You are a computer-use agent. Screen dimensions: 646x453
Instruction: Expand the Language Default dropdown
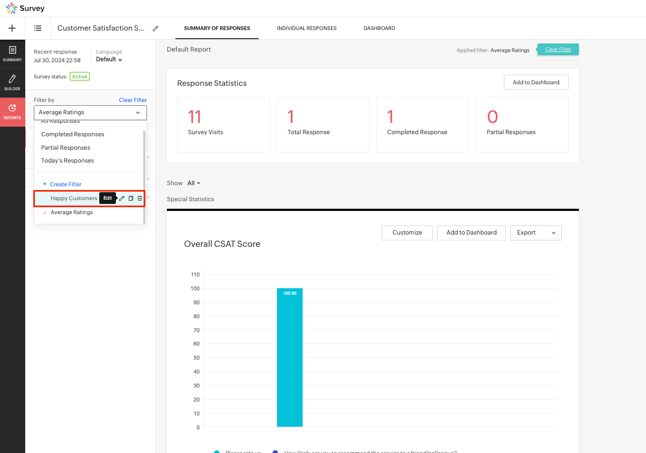click(109, 60)
